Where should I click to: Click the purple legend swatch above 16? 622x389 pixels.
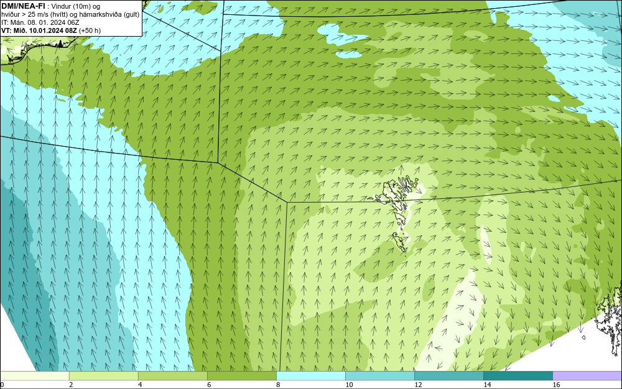[x=588, y=376]
